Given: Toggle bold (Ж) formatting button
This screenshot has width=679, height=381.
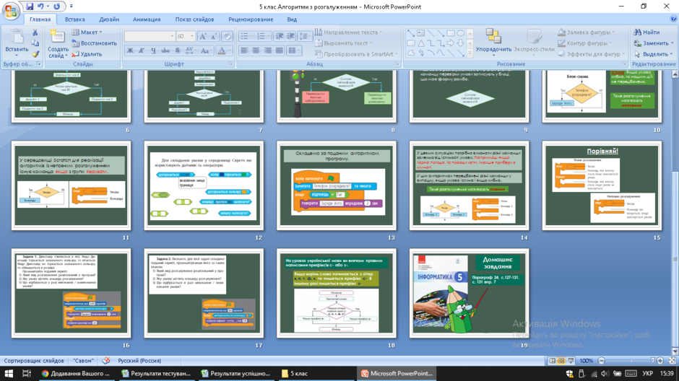Looking at the screenshot, I should click(x=130, y=51).
